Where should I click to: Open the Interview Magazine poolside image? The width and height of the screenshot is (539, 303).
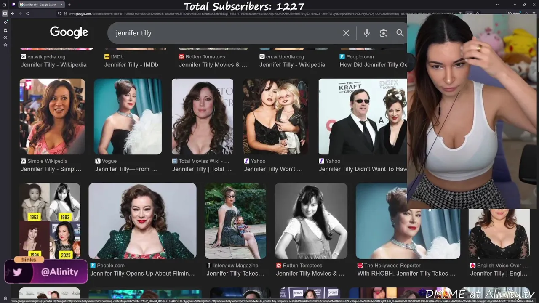235,221
